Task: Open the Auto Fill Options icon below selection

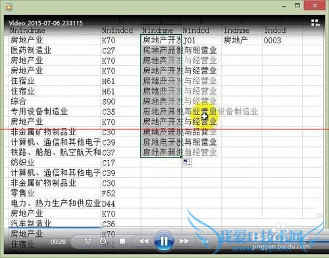Action: tap(187, 163)
